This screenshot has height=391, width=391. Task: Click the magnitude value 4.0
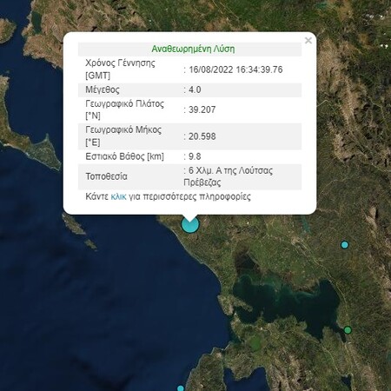(x=195, y=89)
